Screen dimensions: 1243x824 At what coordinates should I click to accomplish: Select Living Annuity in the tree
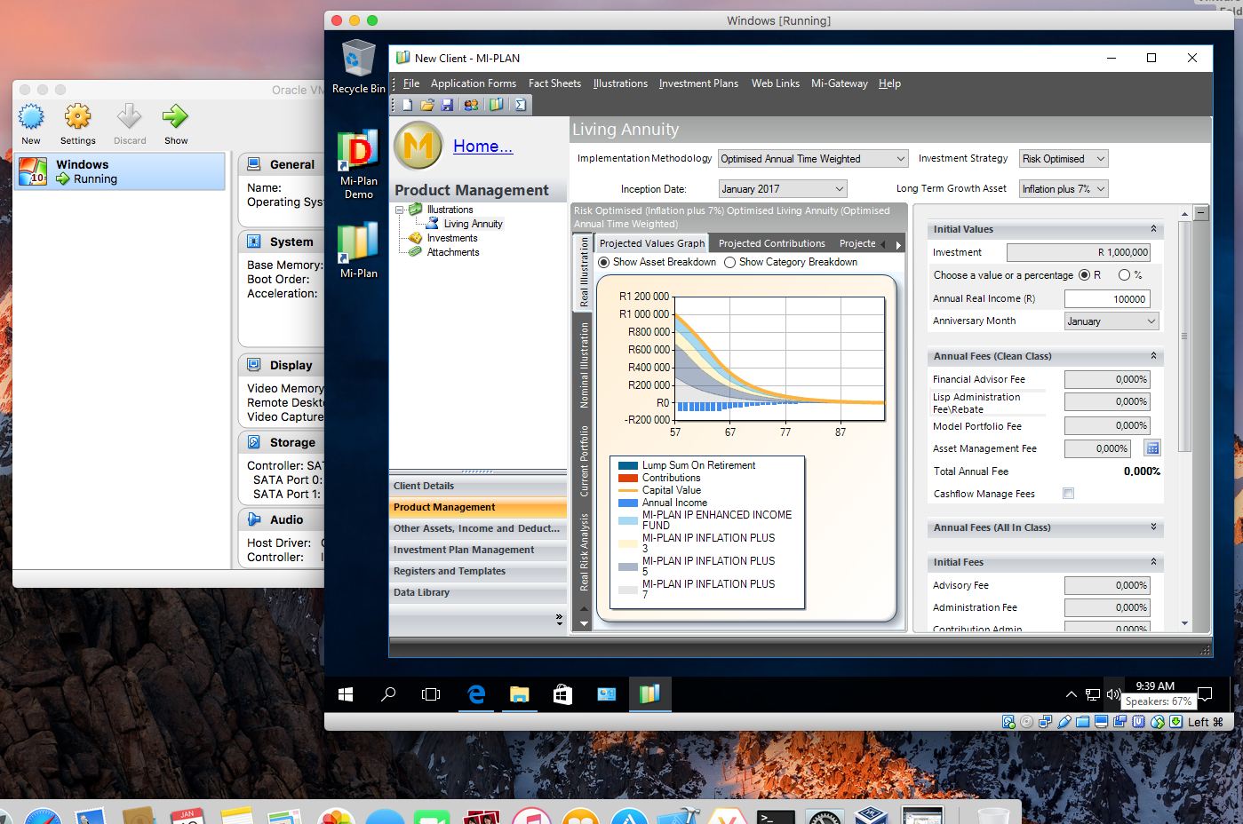click(473, 225)
